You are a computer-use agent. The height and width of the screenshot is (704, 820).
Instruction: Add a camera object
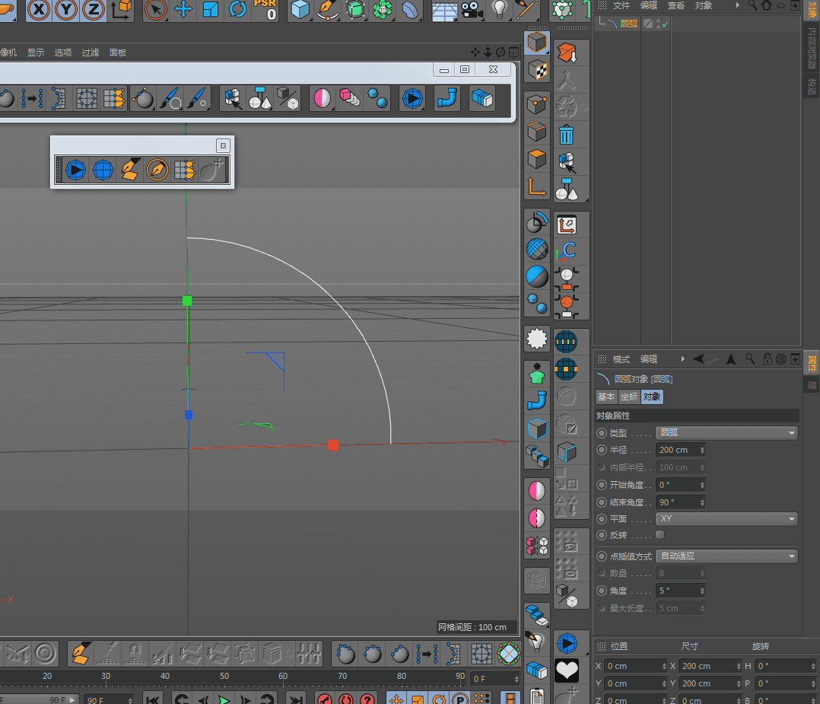(472, 9)
